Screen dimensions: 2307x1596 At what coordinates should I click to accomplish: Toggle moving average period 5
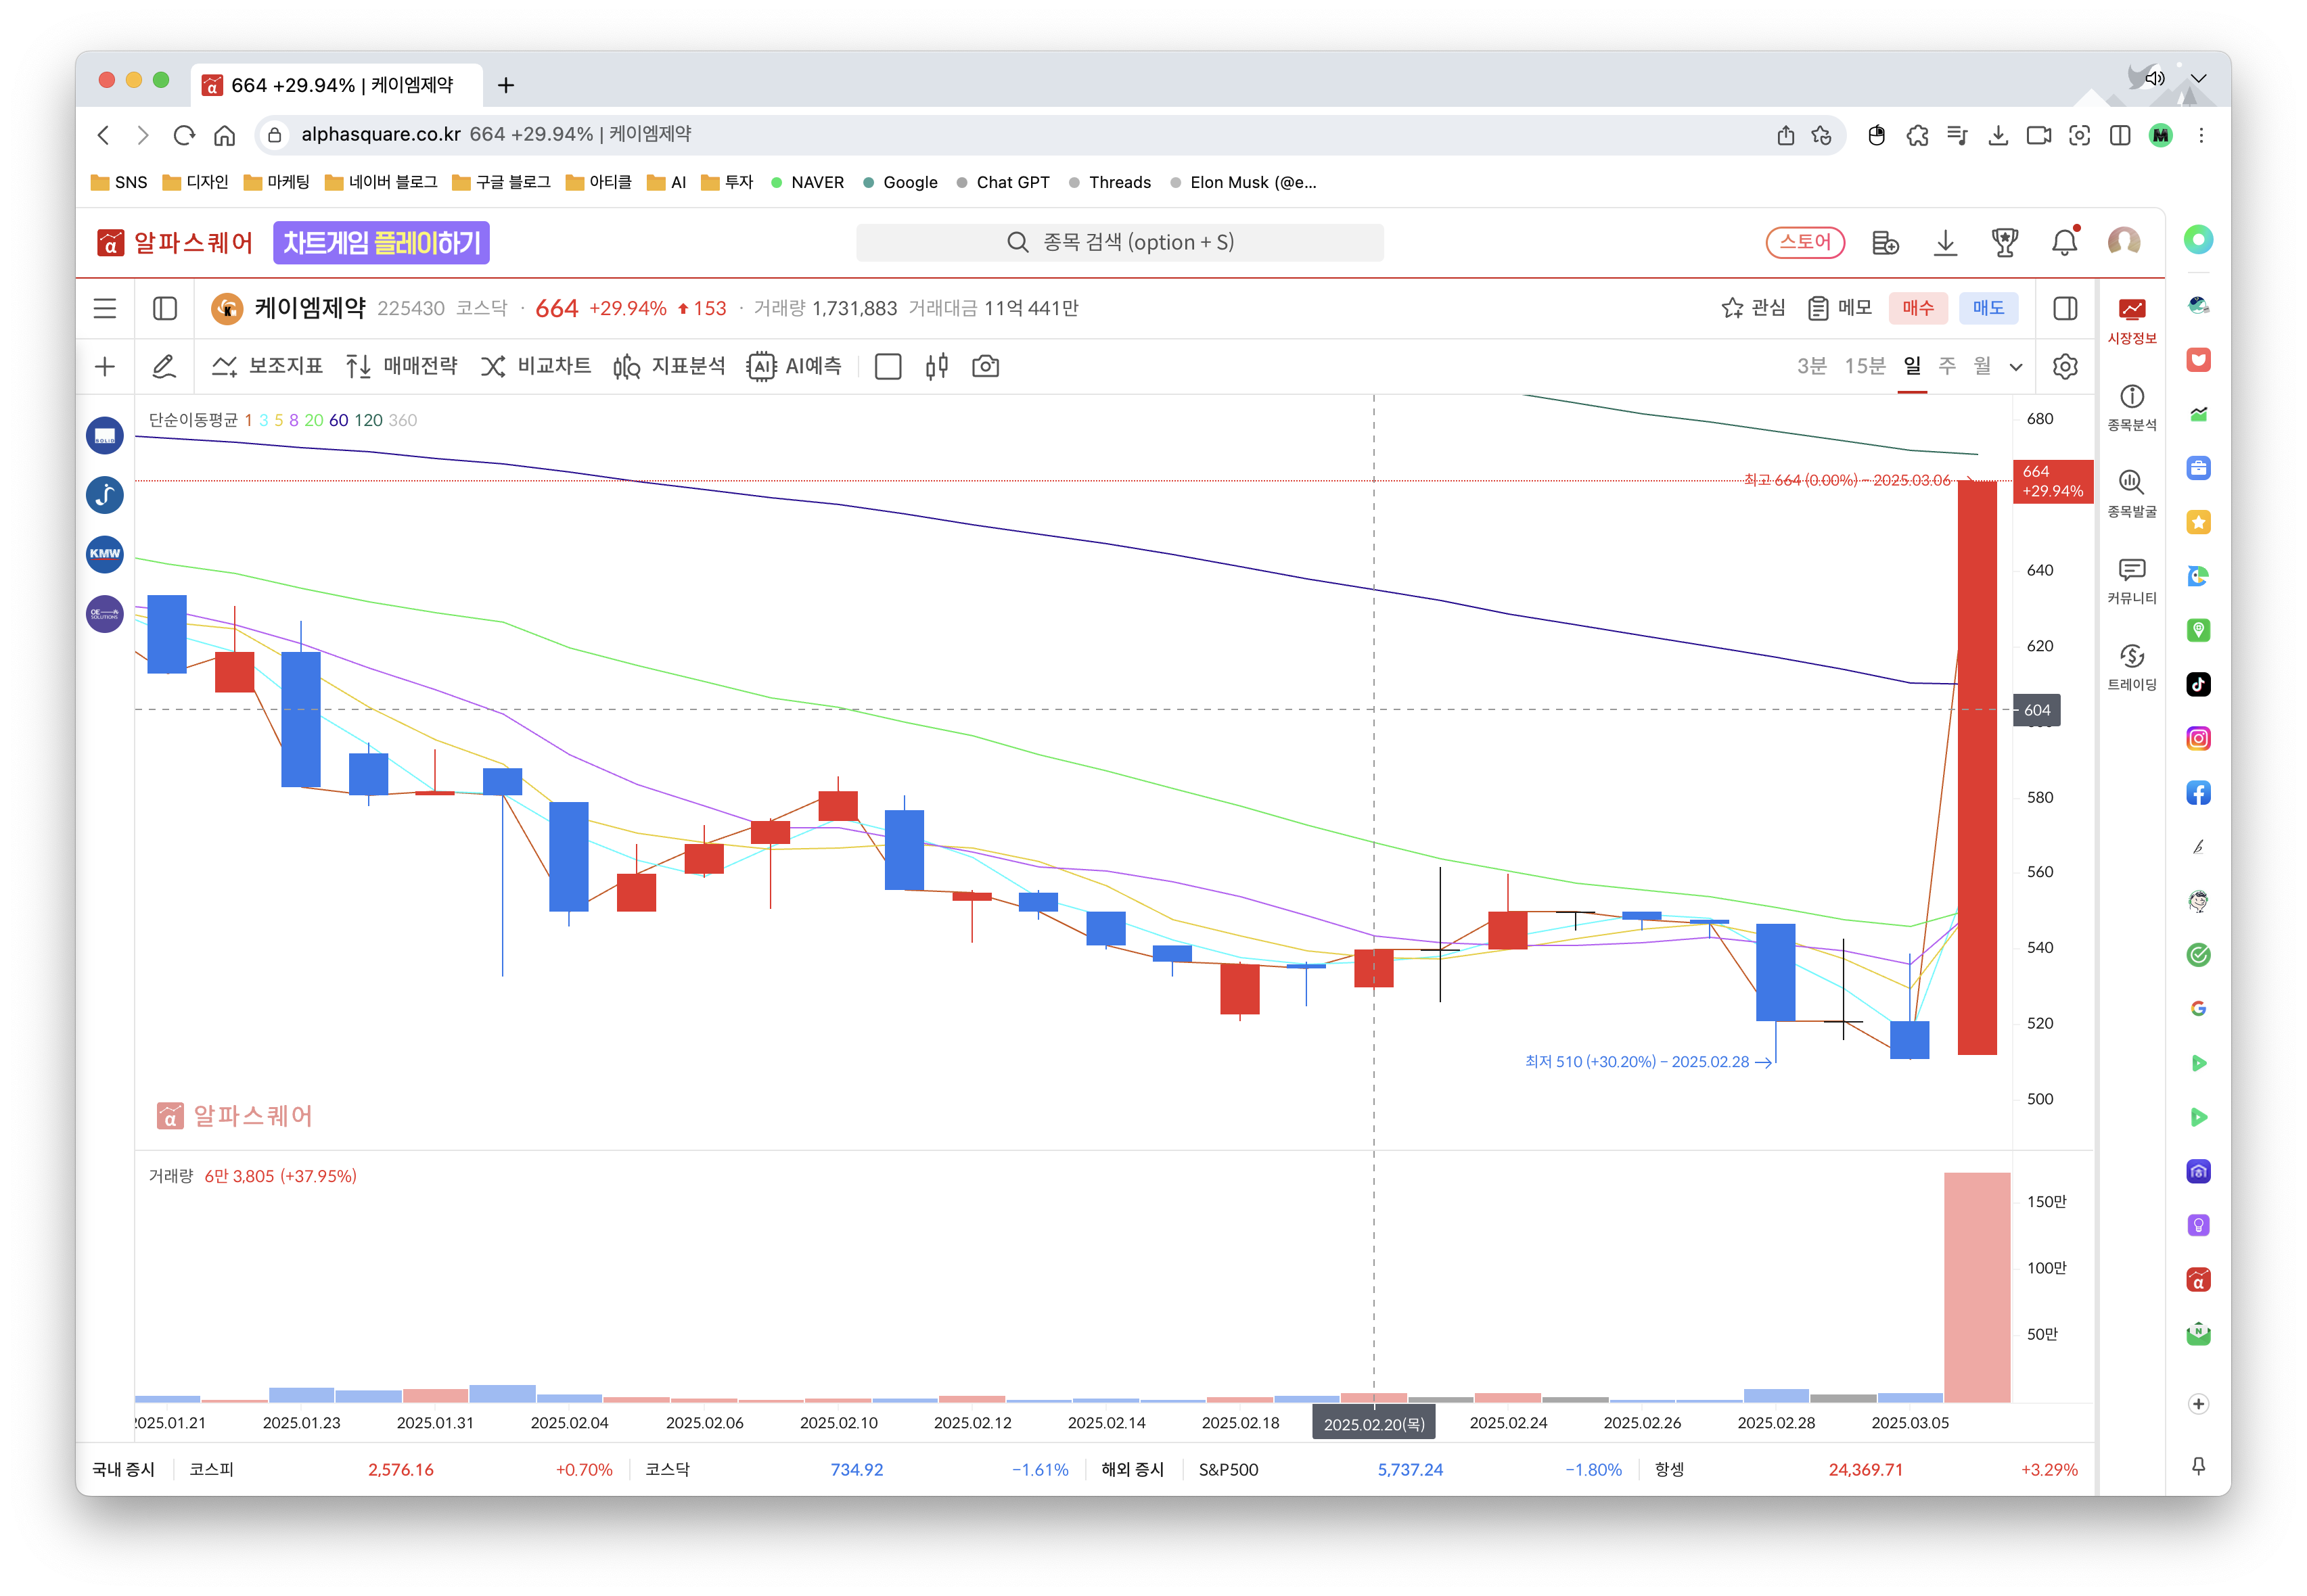[279, 421]
